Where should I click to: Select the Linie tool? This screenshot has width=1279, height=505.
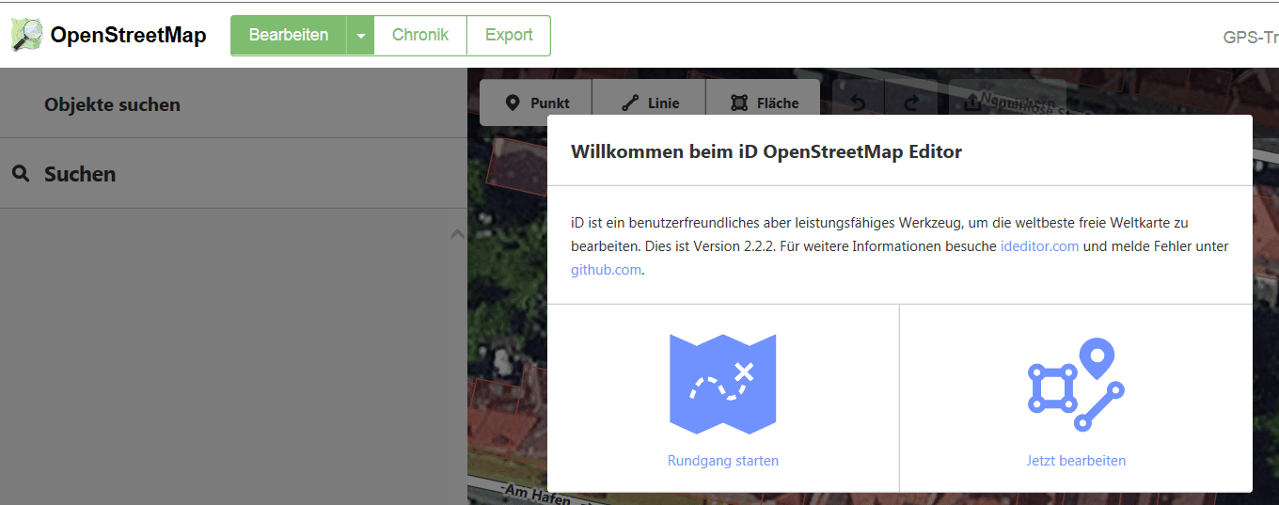pos(650,103)
